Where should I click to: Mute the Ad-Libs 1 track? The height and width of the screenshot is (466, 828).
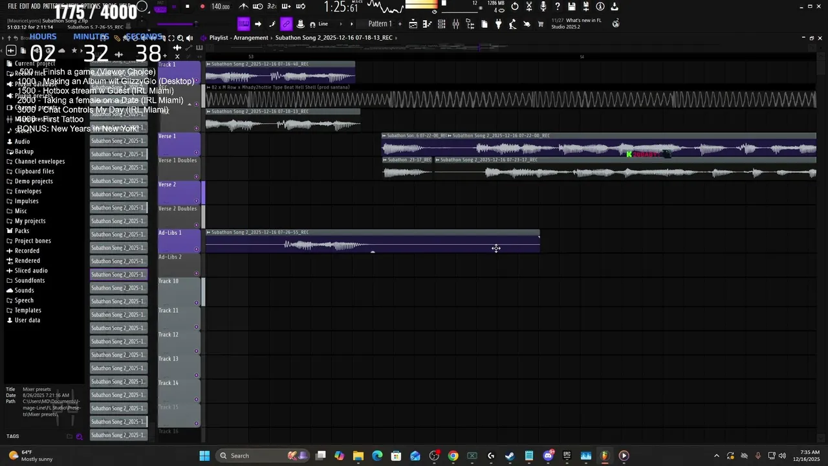tap(197, 249)
